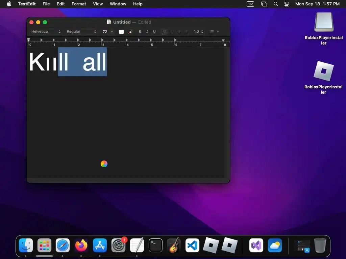Click the Untitled document title
The width and height of the screenshot is (346, 259).
[x=122, y=22]
